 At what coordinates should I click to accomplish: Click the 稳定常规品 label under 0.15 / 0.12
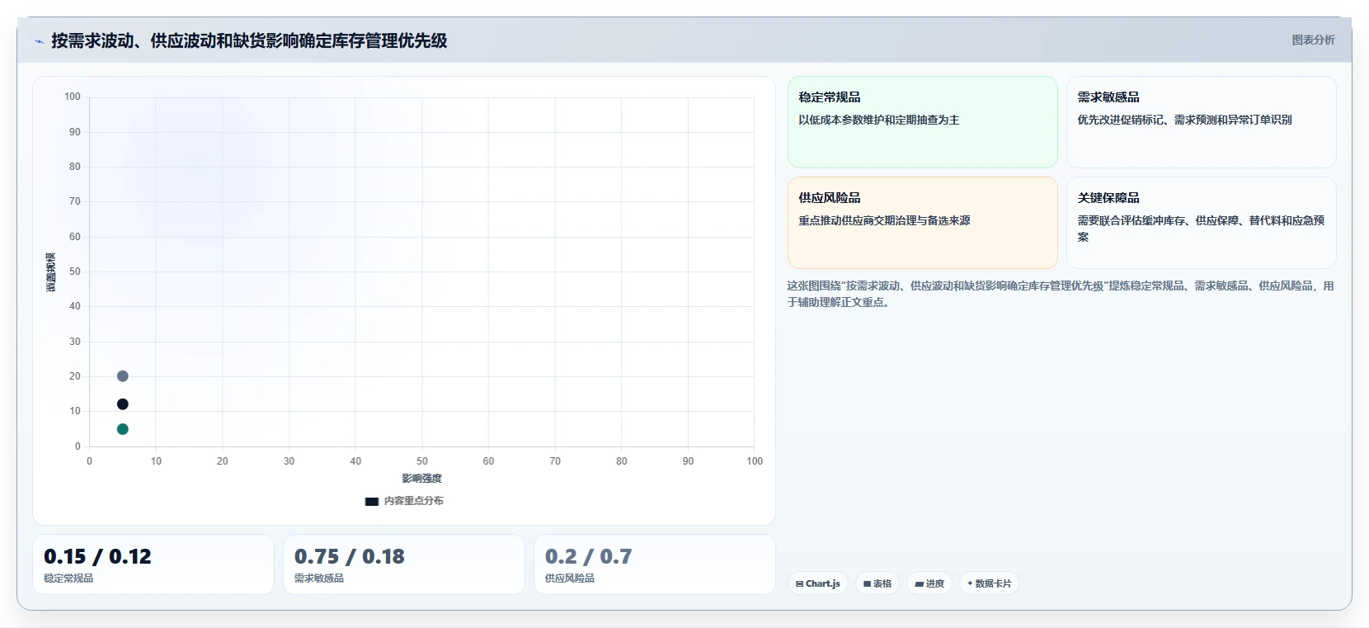[x=68, y=578]
